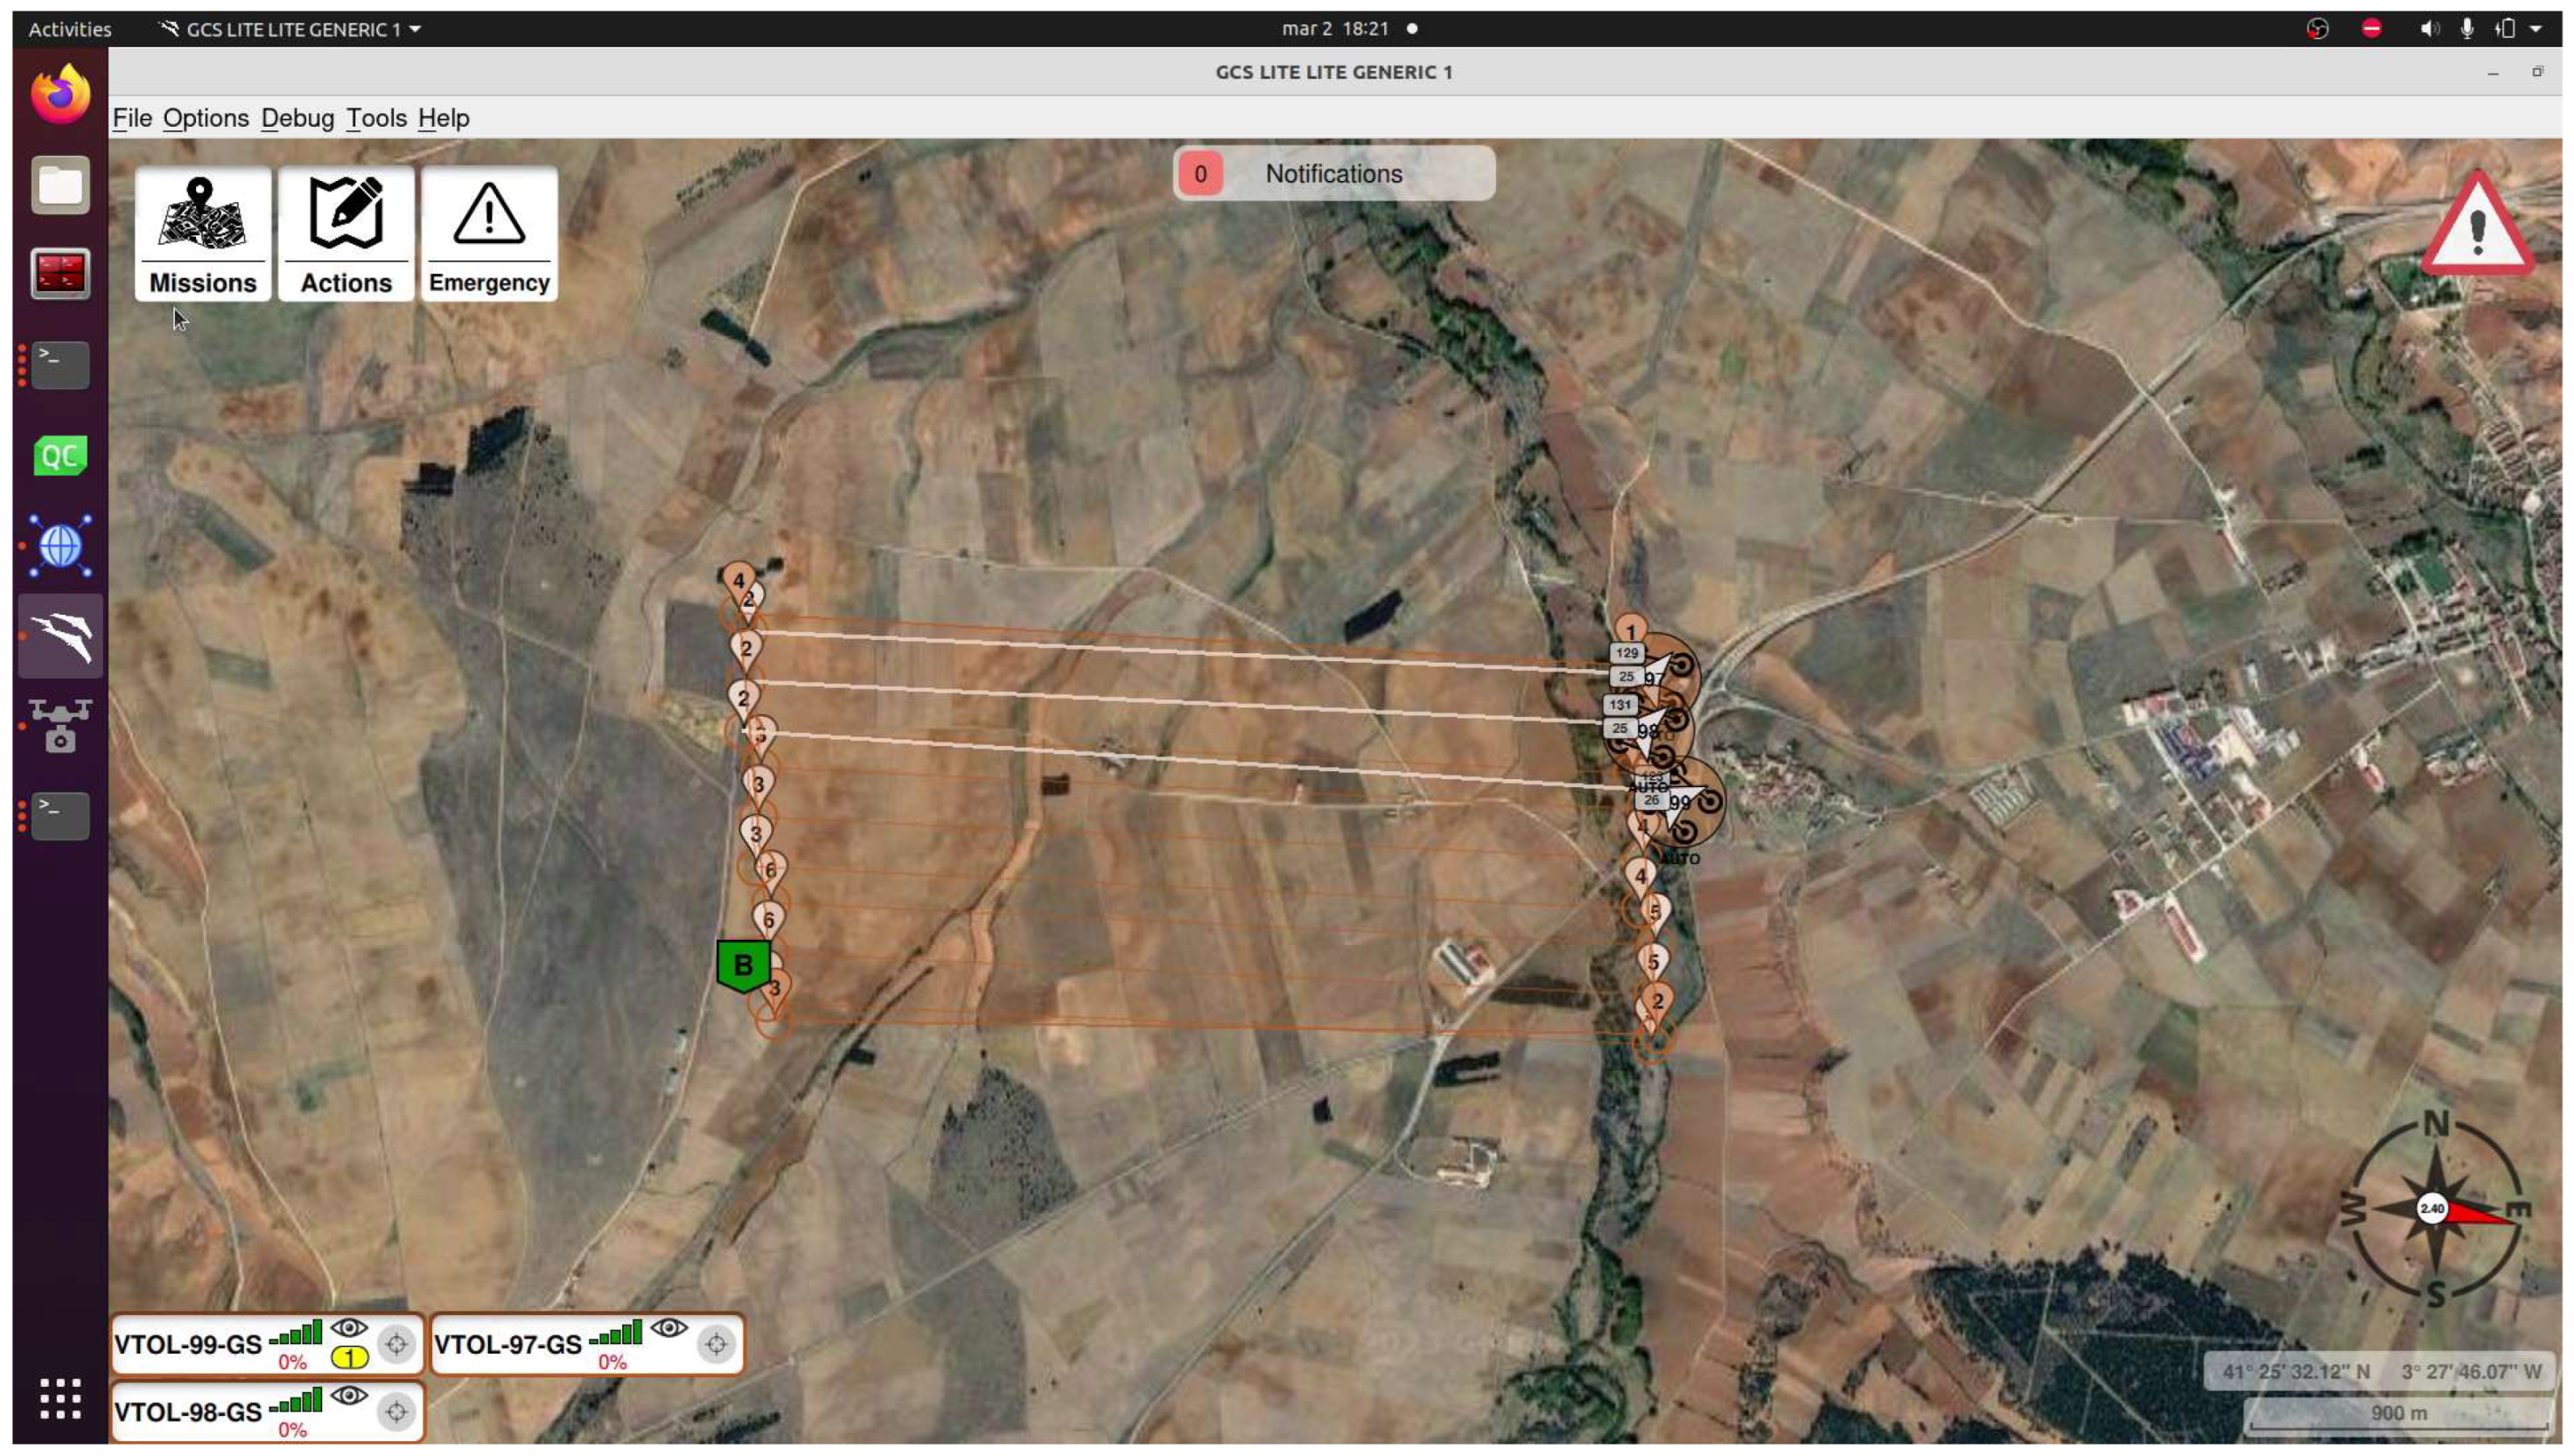This screenshot has height=1456, width=2574.
Task: Click the crosshair locate button for VTOL-98-GS
Action: click(396, 1412)
